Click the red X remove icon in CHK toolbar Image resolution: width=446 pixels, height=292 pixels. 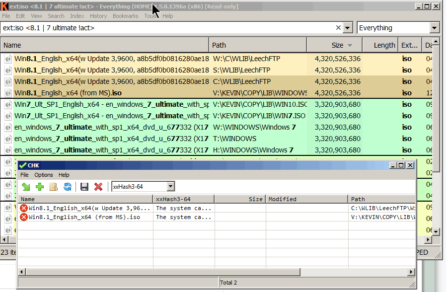tap(98, 187)
